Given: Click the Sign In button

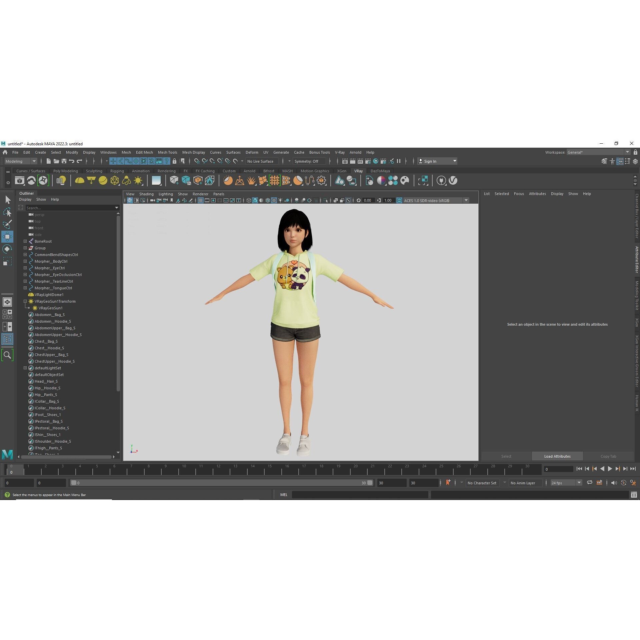Looking at the screenshot, I should click(437, 161).
